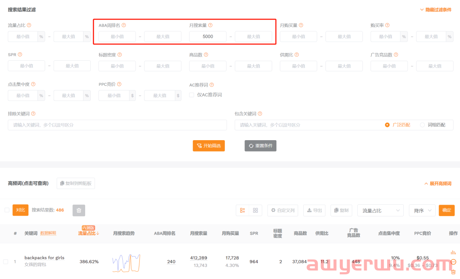Select the 词组匹配 radio option
This screenshot has height=279, width=460.
click(x=423, y=125)
